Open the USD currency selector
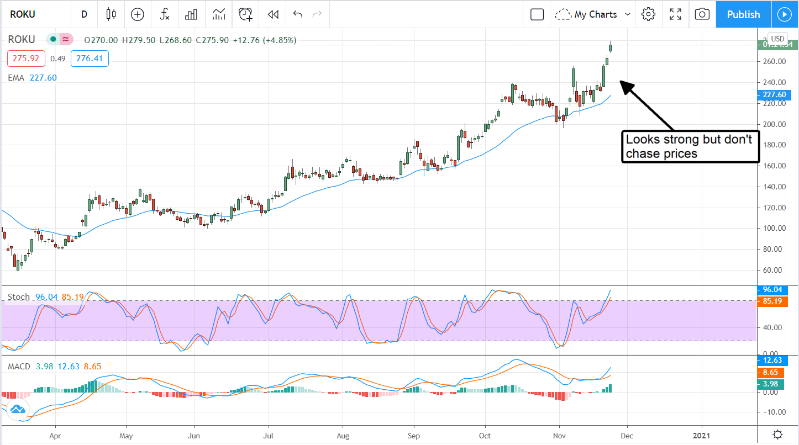799x445 pixels. (777, 39)
